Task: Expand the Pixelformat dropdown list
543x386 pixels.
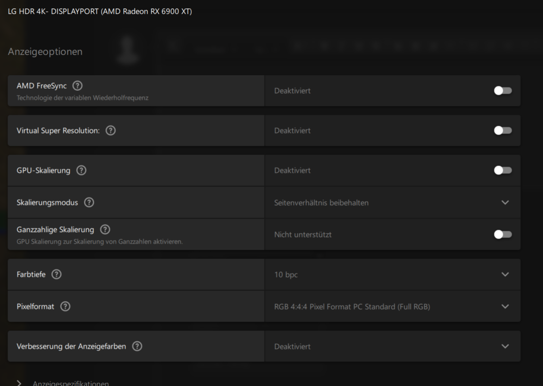Action: [x=505, y=307]
